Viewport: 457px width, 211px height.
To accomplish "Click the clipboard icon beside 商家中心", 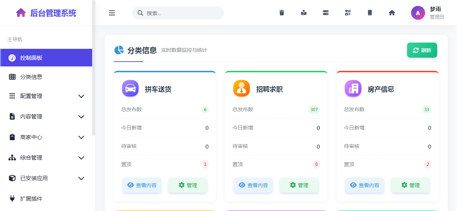I will (12, 137).
